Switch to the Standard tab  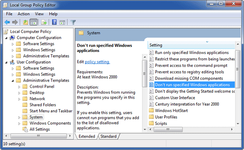[109, 136]
